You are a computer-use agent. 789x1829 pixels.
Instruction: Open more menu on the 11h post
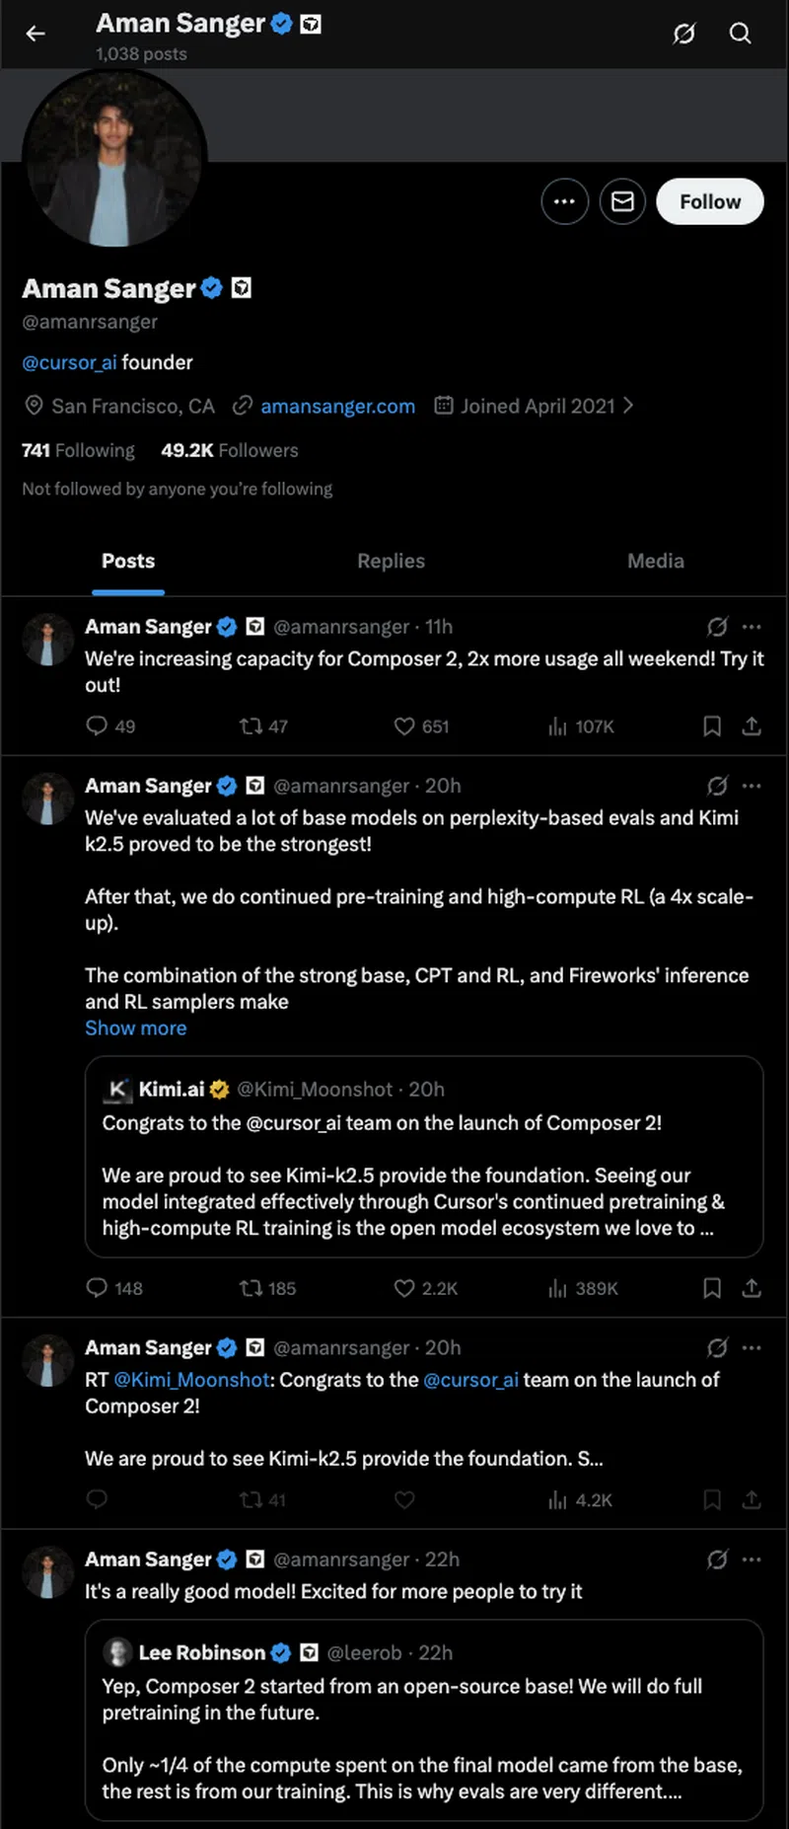tap(752, 627)
